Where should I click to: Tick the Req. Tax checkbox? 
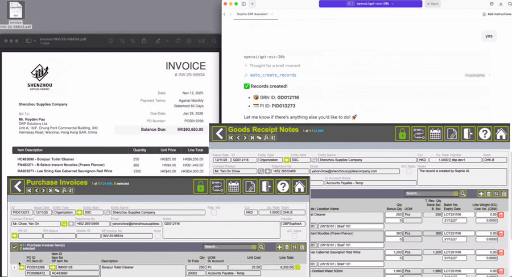point(213,213)
